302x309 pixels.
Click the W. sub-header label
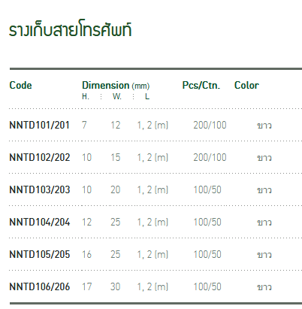117,96
